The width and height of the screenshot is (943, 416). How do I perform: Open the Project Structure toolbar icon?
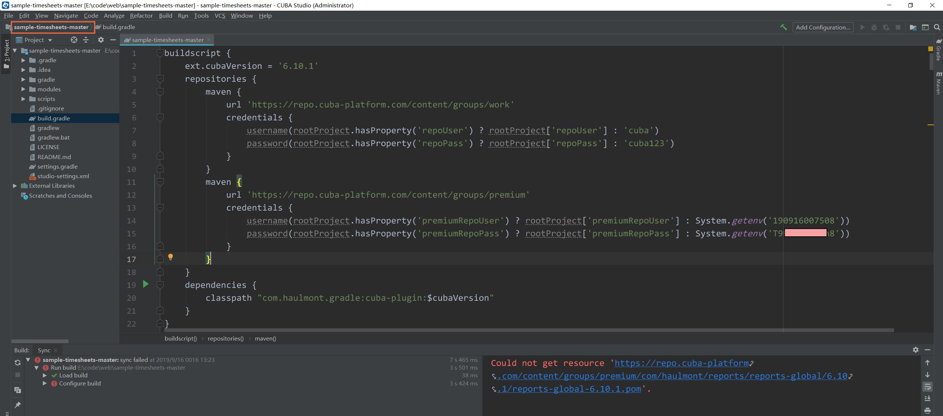pos(913,27)
